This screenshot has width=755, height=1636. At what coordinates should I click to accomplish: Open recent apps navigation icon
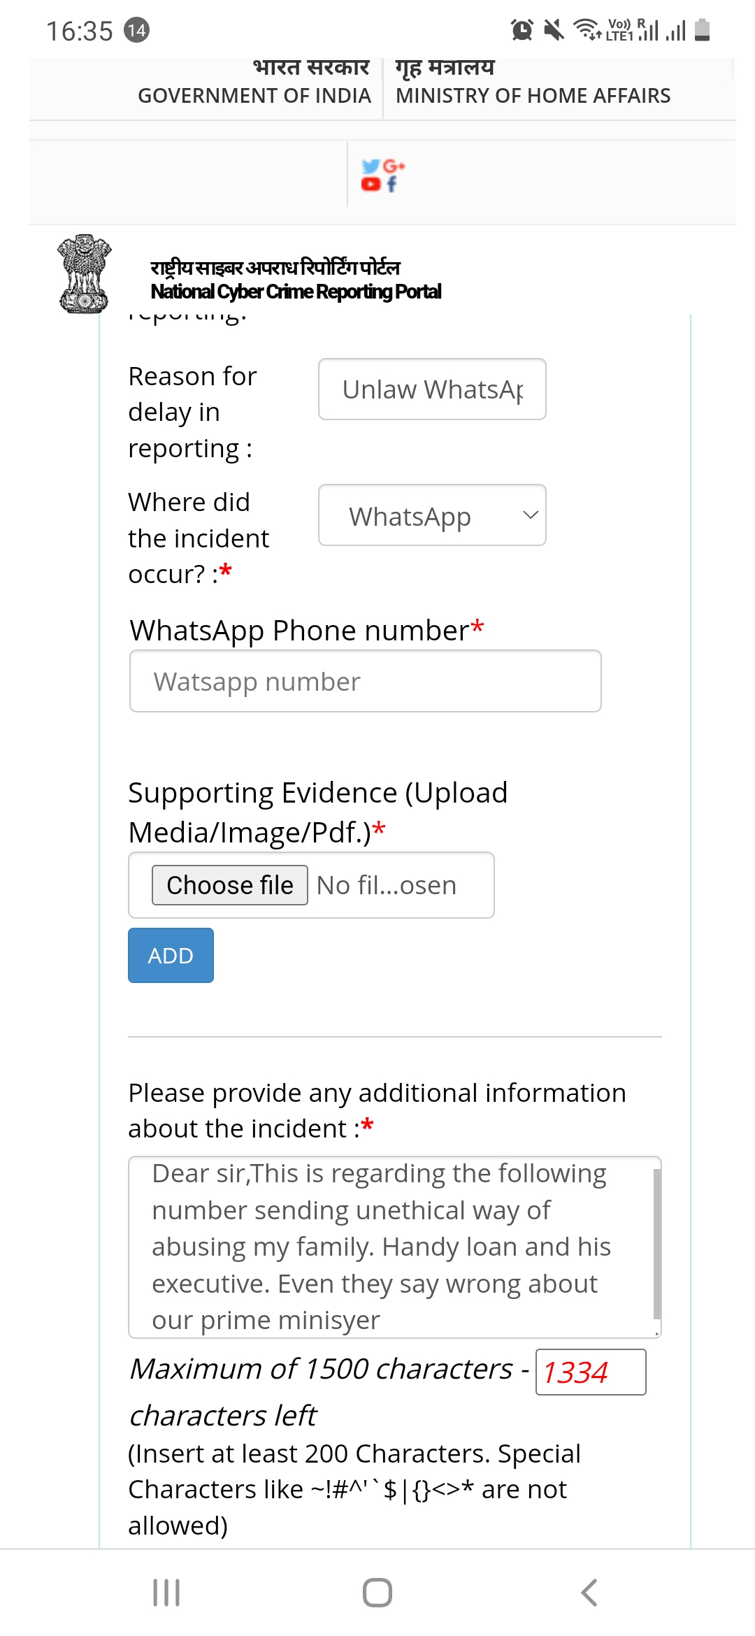(x=166, y=1593)
